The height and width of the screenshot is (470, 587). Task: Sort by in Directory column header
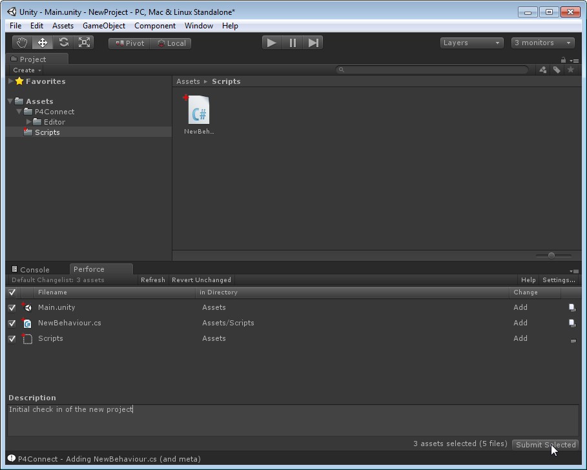(x=352, y=292)
